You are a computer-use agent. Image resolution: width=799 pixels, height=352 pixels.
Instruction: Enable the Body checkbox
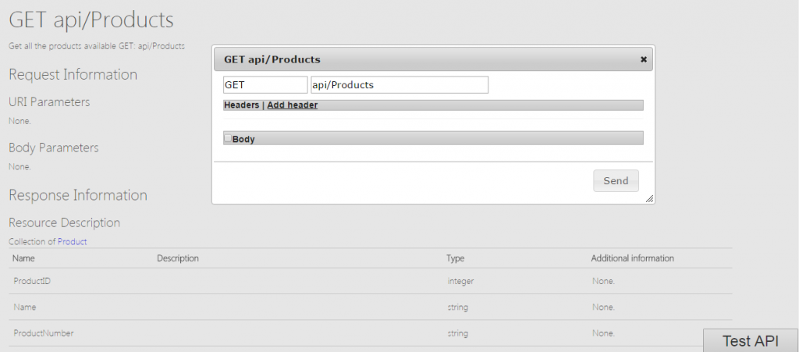coord(228,138)
